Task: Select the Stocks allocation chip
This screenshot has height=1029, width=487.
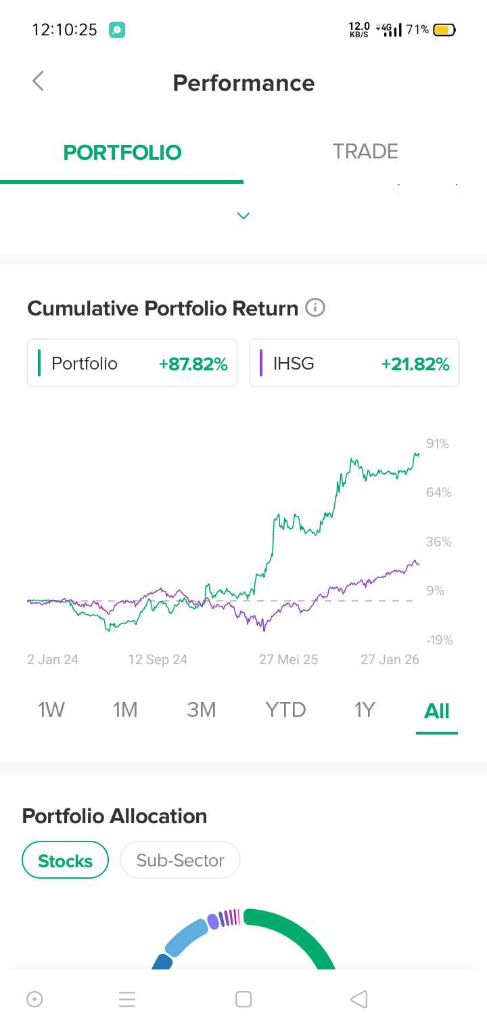Action: click(x=66, y=860)
